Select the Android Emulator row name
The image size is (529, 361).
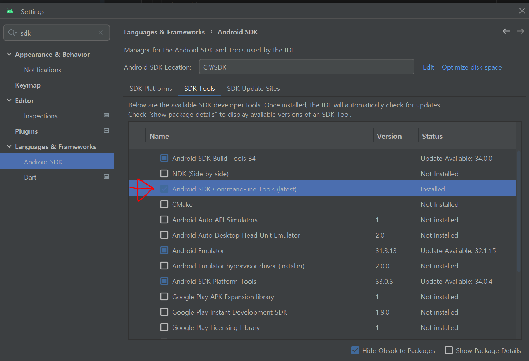[x=198, y=250]
